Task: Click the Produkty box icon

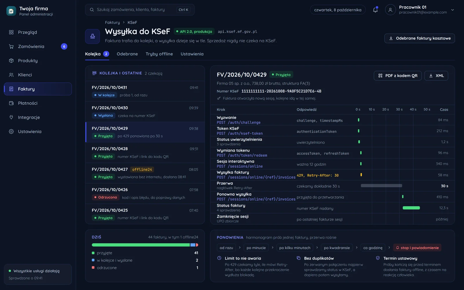Action: (x=11, y=61)
